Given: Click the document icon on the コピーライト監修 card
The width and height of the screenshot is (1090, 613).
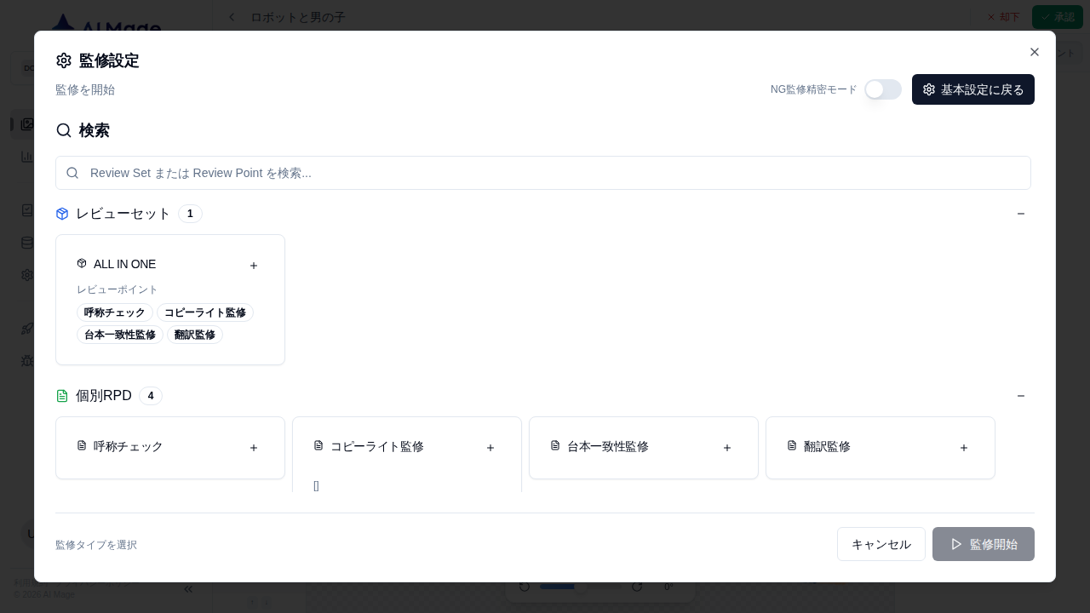Looking at the screenshot, I should pyautogui.click(x=318, y=446).
